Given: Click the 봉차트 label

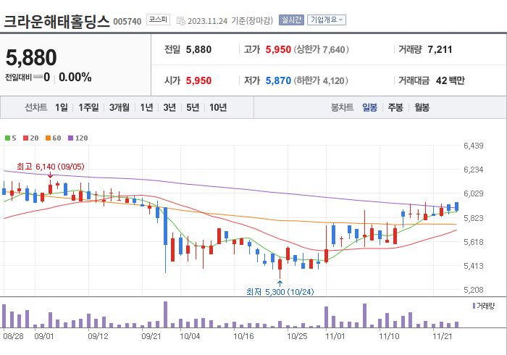Looking at the screenshot, I should tap(342, 107).
